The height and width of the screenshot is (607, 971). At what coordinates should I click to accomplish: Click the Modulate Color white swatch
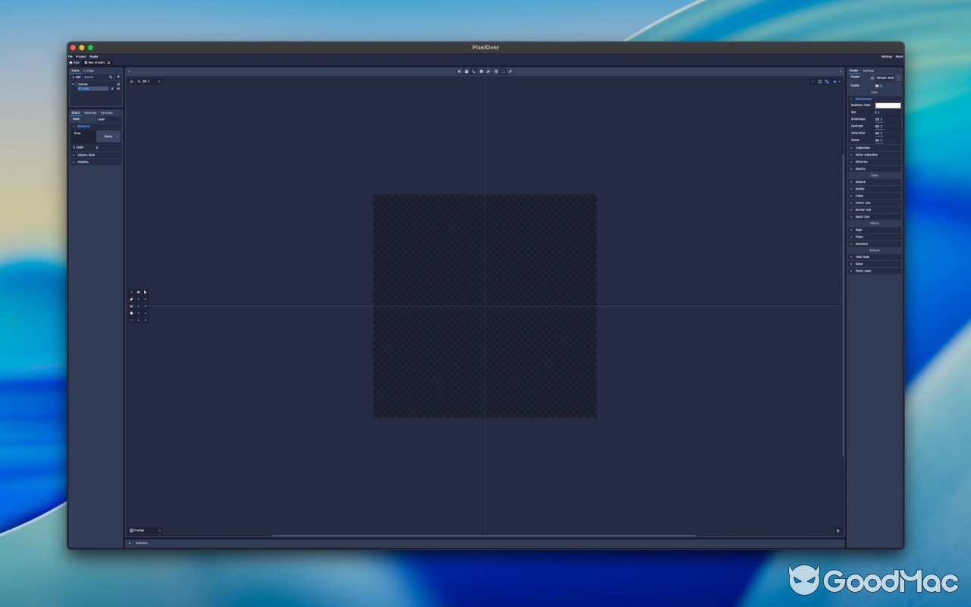coord(888,105)
